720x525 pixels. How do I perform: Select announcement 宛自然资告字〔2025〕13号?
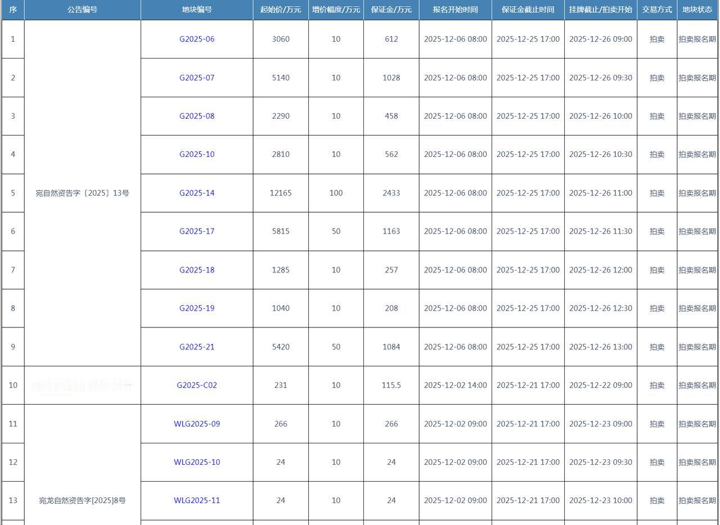(x=82, y=193)
